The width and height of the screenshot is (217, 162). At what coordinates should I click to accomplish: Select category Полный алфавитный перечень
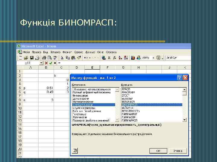tap(93, 92)
